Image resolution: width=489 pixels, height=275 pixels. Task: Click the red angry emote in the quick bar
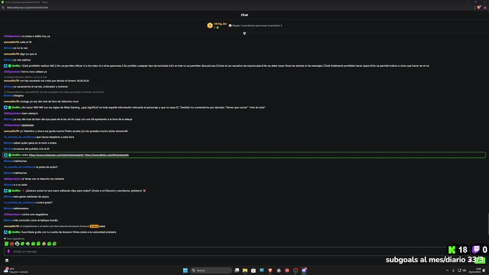click(12, 244)
